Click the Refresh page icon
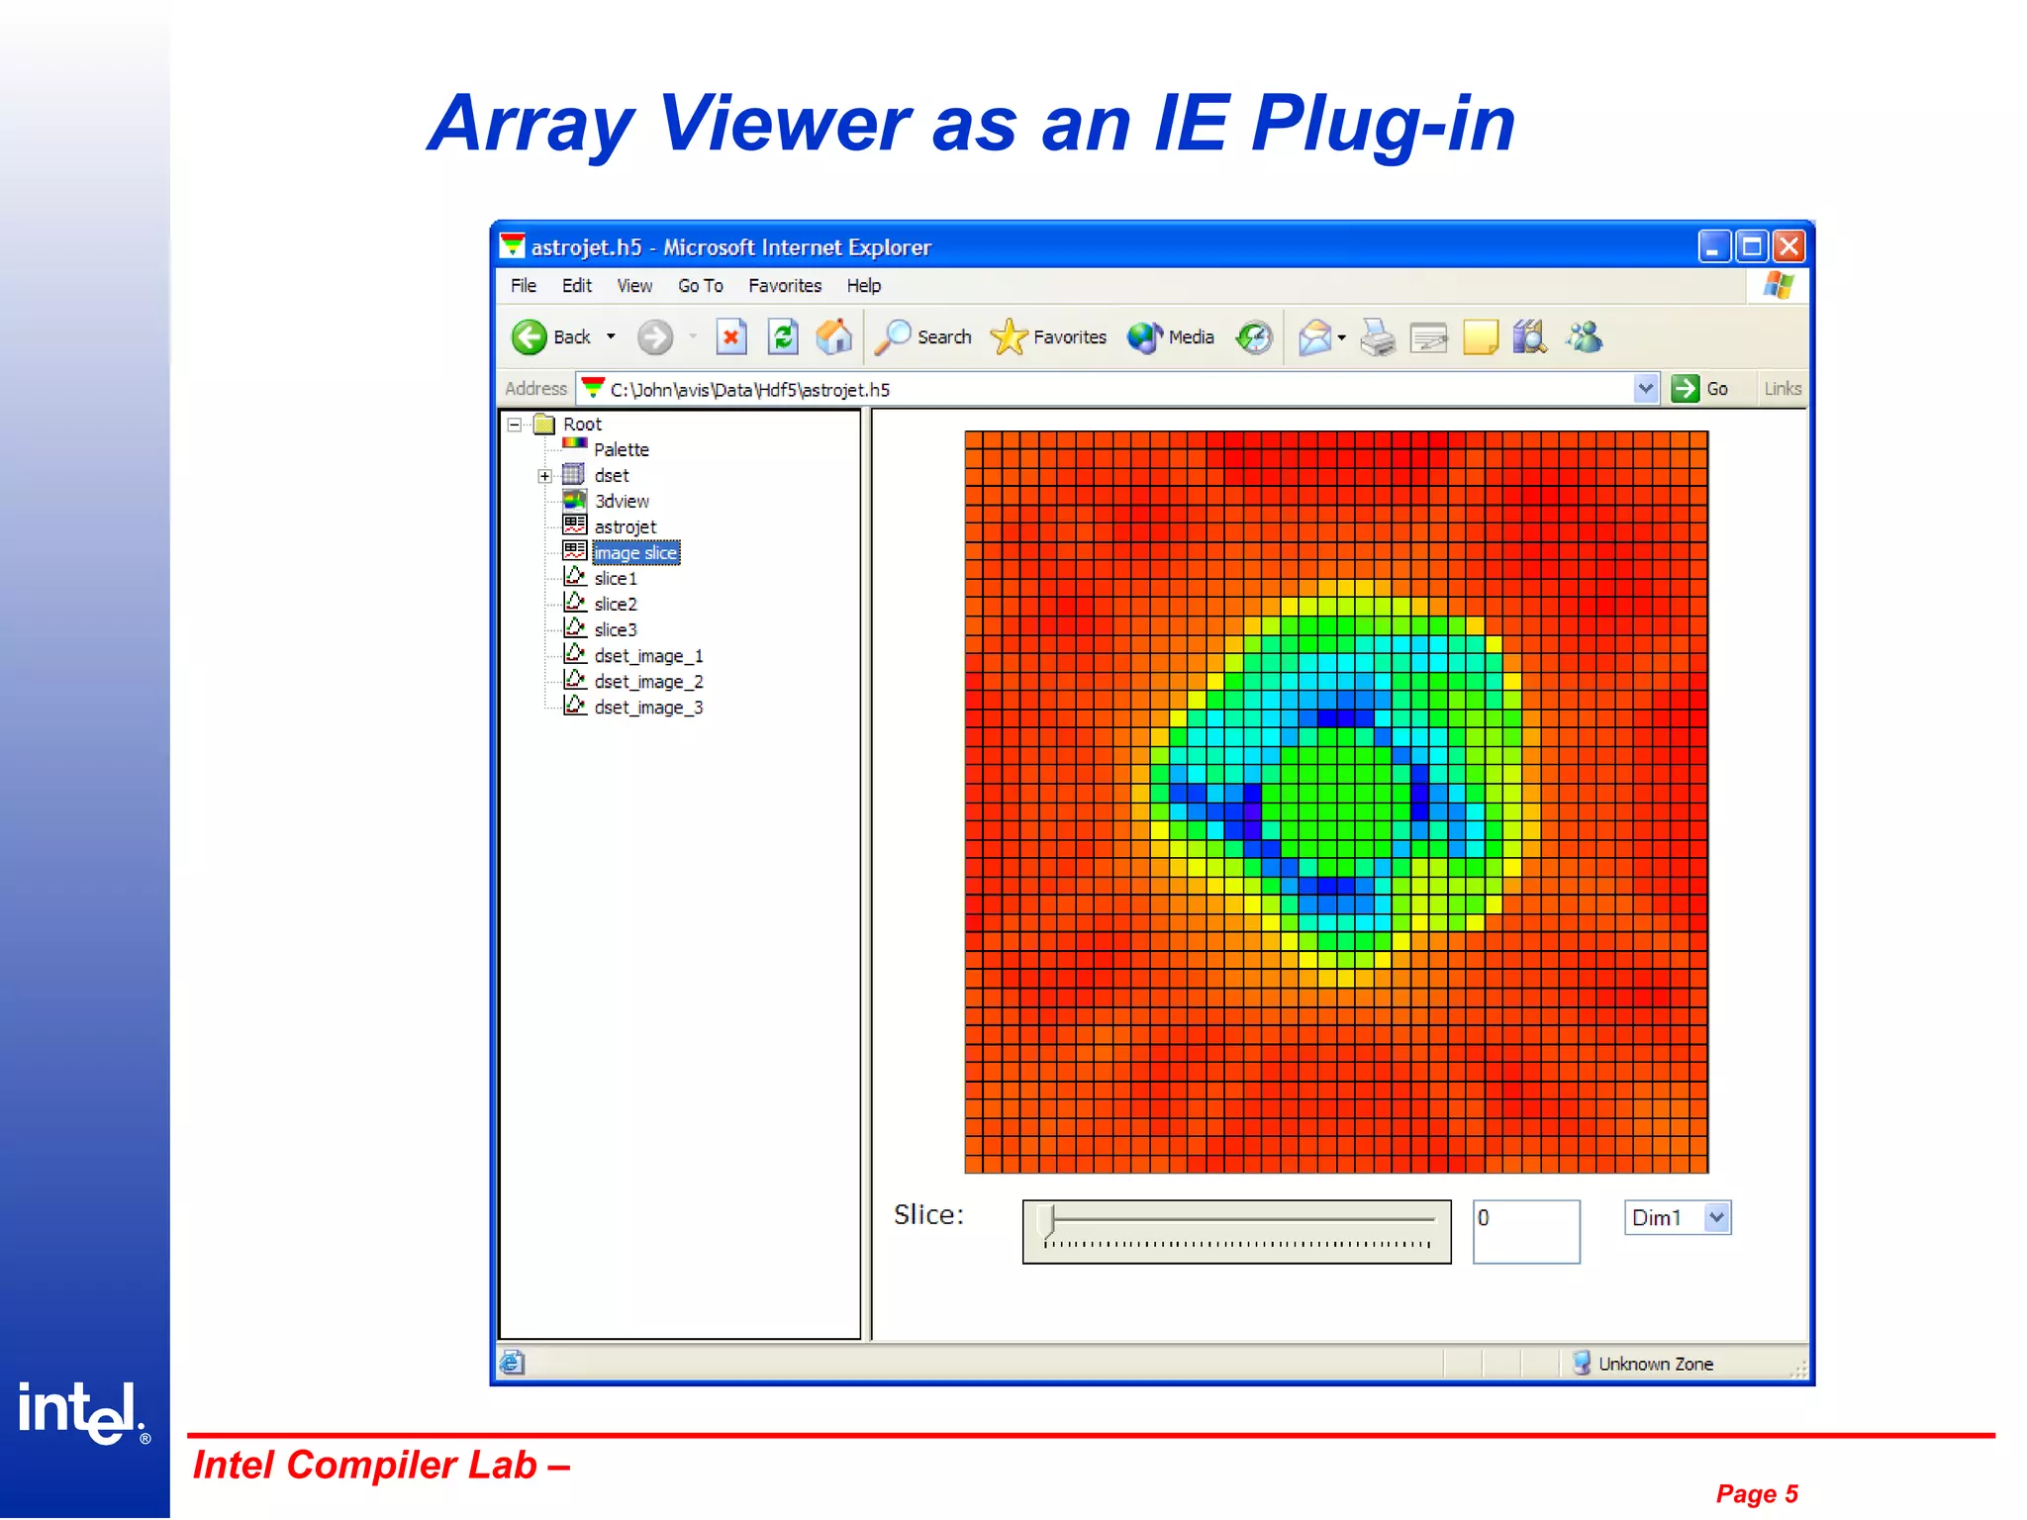Viewport: 2027px width, 1520px height. (783, 337)
